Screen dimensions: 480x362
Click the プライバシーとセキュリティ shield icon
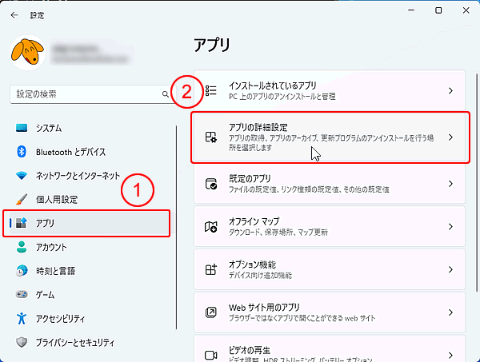(x=22, y=343)
